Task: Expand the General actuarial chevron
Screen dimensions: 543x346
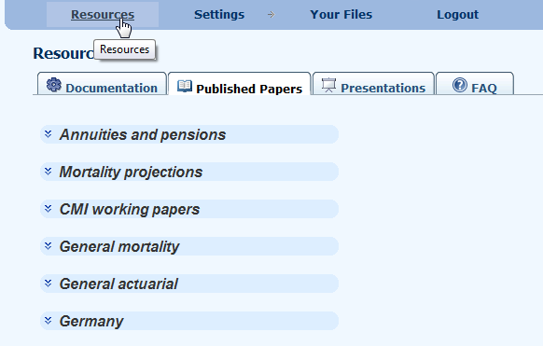Action: coord(49,284)
